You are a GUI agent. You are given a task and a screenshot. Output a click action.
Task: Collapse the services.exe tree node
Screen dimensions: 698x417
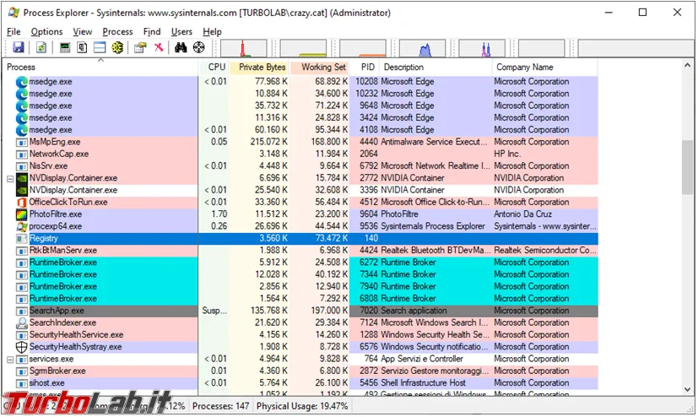(x=10, y=359)
